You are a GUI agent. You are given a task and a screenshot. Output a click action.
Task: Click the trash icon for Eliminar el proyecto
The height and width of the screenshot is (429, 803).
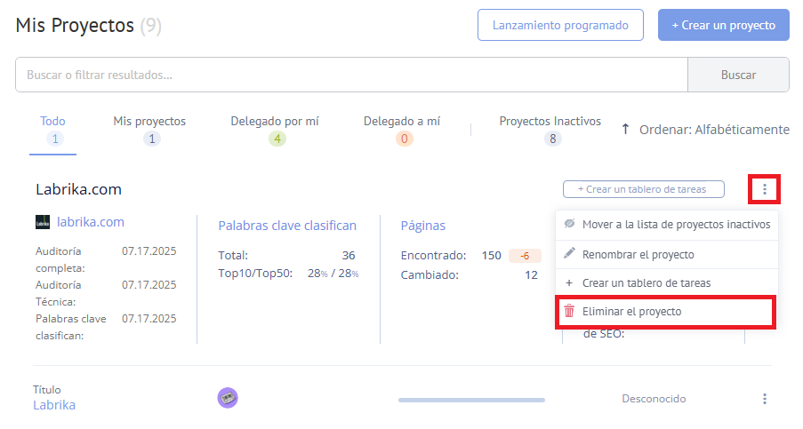click(569, 311)
